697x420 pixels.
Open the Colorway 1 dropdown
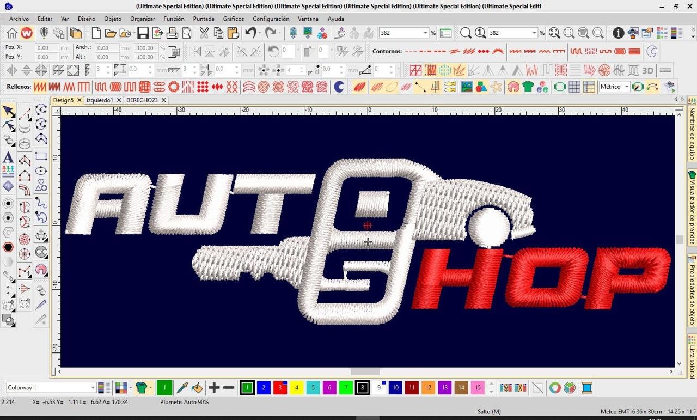pos(93,388)
